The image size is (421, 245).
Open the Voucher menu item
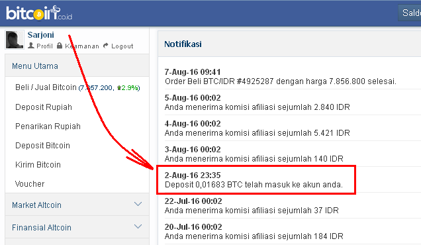pyautogui.click(x=30, y=184)
